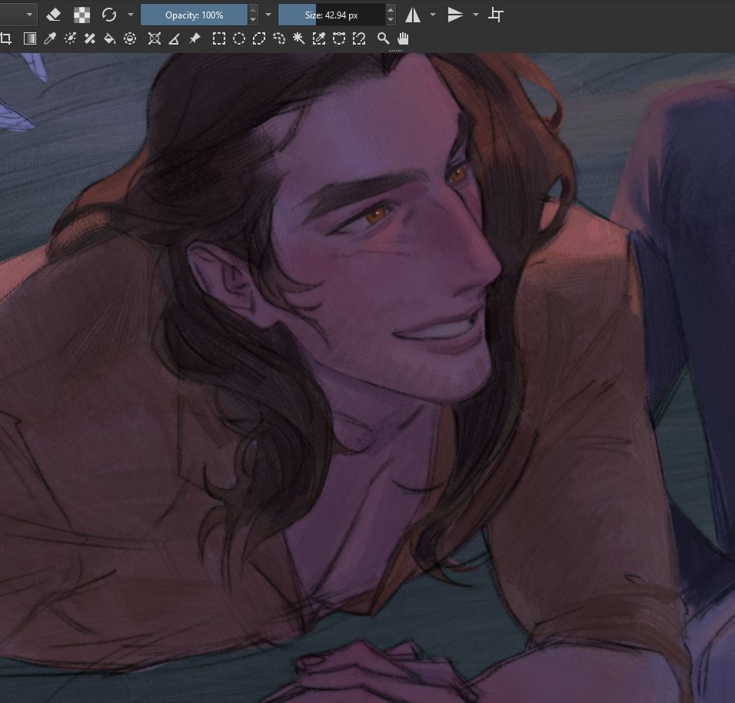The height and width of the screenshot is (703, 735).
Task: Open dropdown arrow next to reload preset
Action: tap(131, 15)
